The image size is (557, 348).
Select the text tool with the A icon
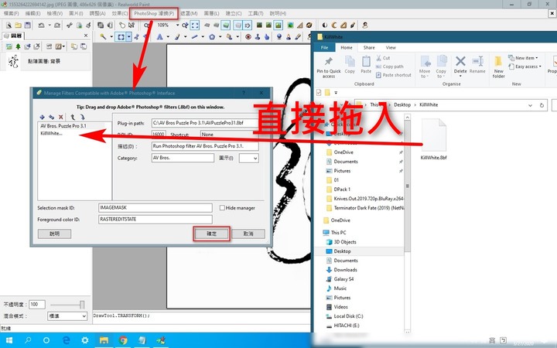[x=160, y=36]
